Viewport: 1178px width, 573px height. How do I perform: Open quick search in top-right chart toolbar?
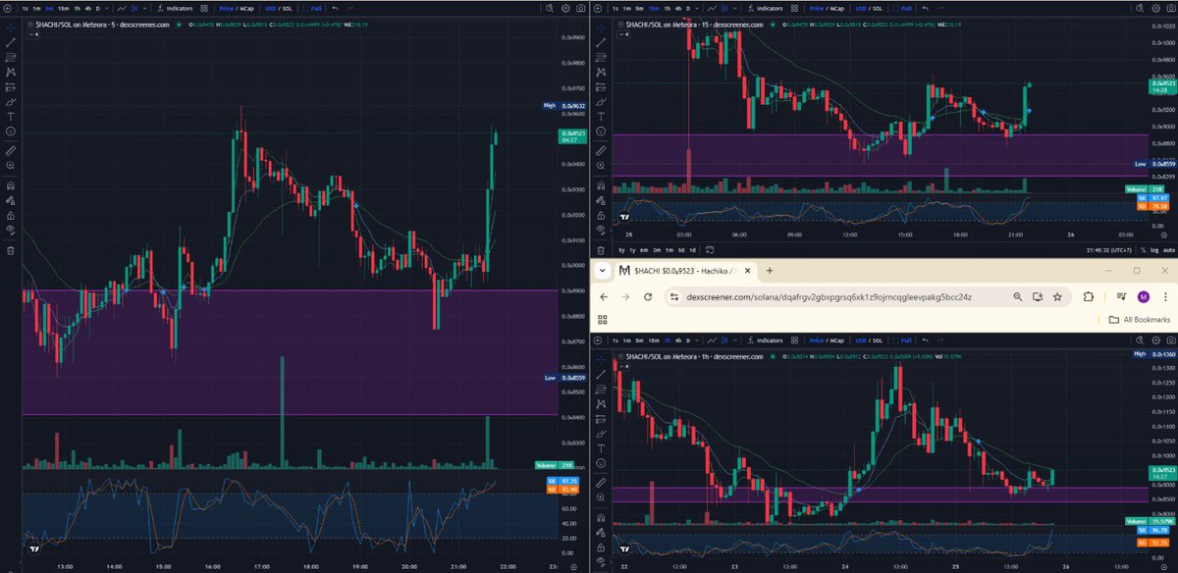(1139, 8)
